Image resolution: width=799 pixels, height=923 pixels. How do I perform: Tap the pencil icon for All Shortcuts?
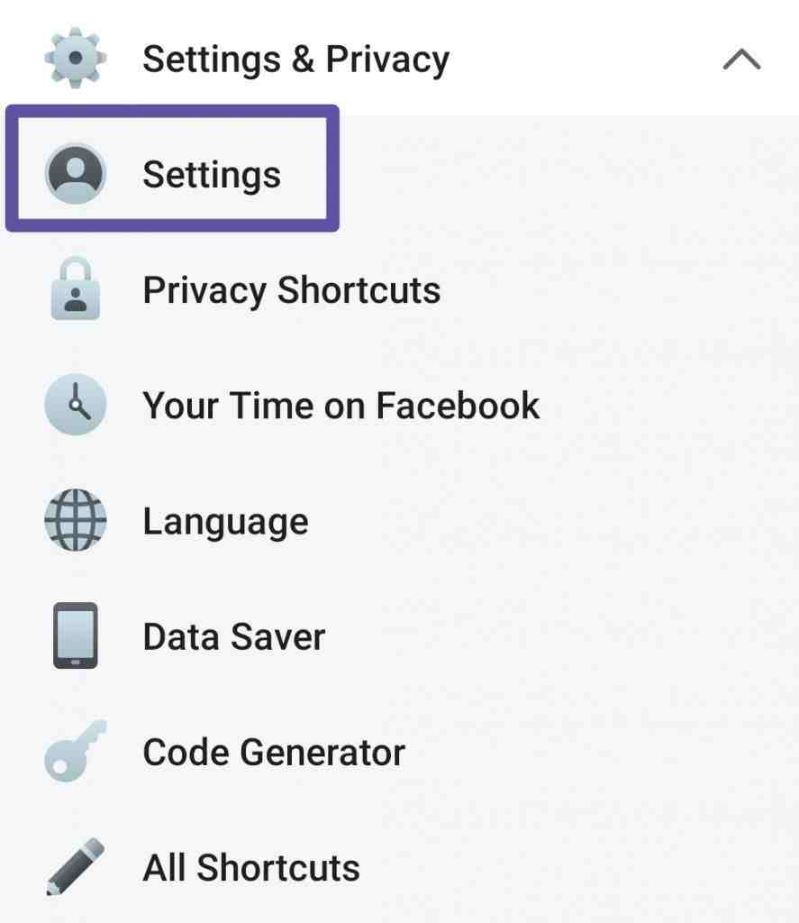76,866
